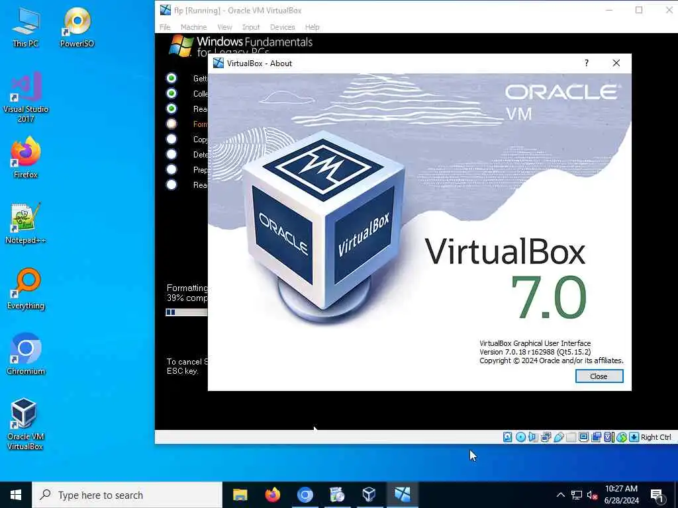Select the PowerISO desktop shortcut
Viewport: 678px width, 508px height.
pyautogui.click(x=77, y=27)
